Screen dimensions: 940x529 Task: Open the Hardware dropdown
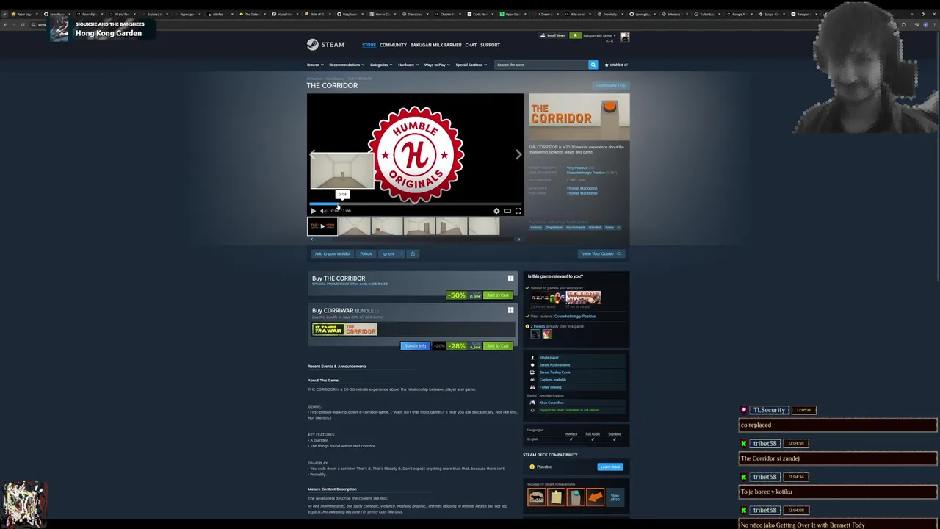[x=408, y=65]
